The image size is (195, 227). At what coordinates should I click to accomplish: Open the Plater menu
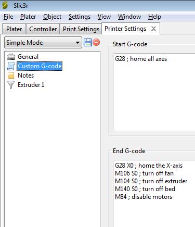[x=28, y=17]
